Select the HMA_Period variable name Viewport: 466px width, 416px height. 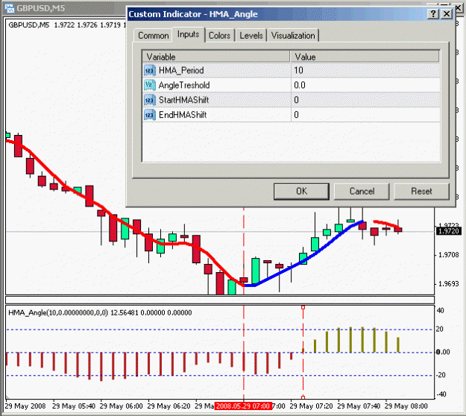(x=181, y=70)
